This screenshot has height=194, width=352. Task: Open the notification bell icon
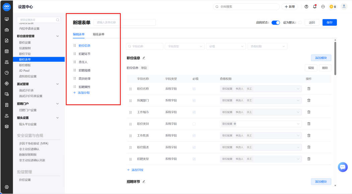(x=314, y=6)
